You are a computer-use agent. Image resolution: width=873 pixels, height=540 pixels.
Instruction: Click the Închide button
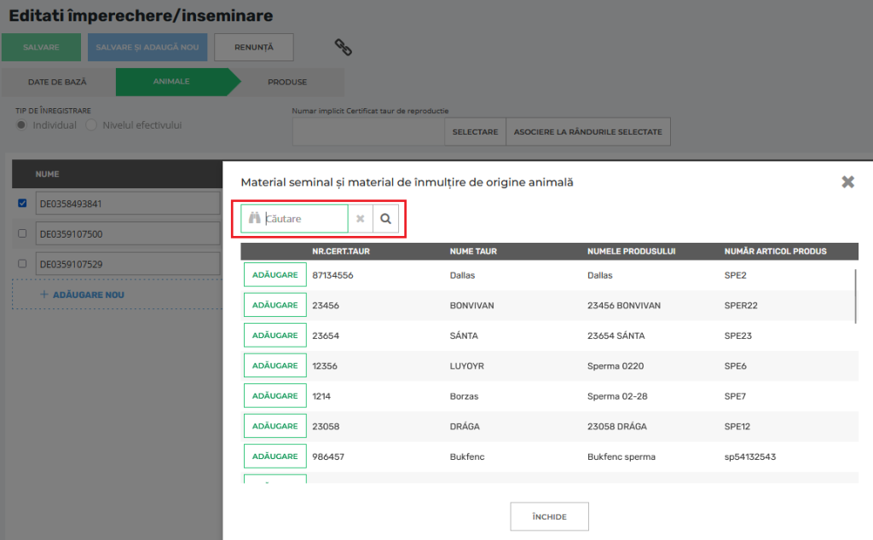point(549,517)
